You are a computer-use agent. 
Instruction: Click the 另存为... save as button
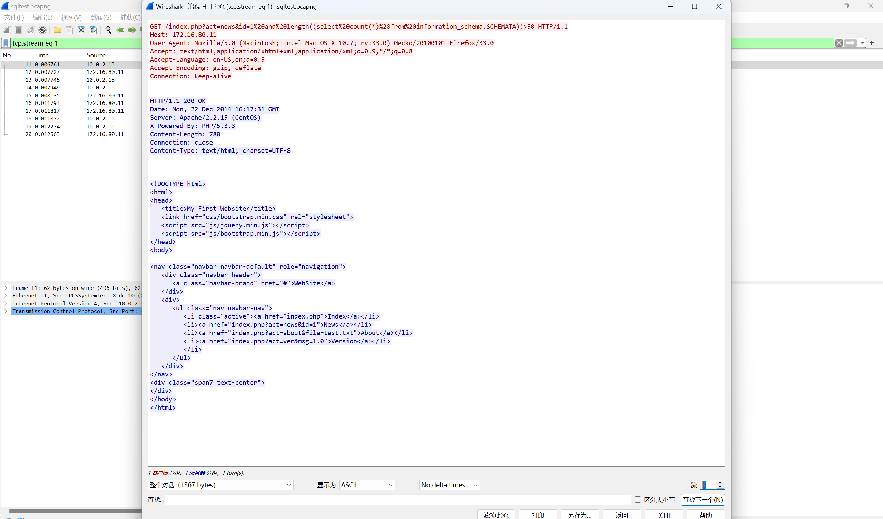[580, 515]
